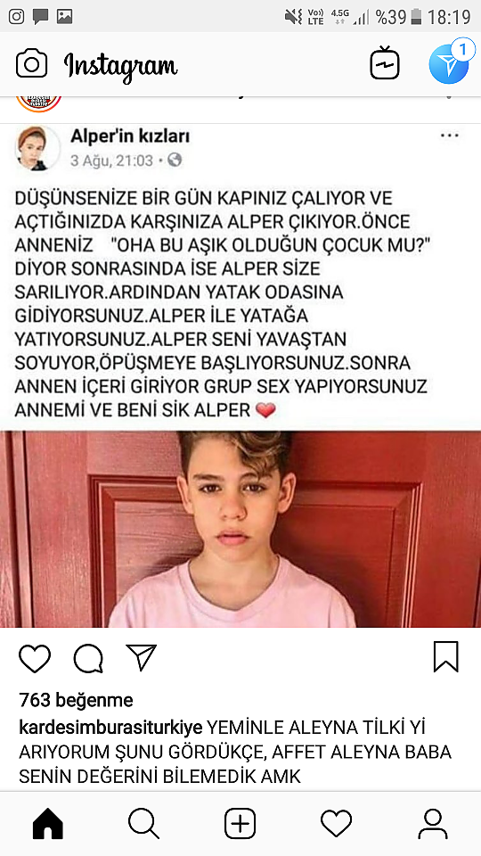
Task: Open comments with speech bubble icon
Action: coord(88,658)
